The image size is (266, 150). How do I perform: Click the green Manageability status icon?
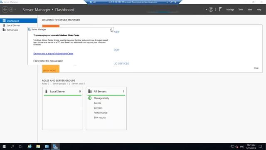(x=90, y=98)
